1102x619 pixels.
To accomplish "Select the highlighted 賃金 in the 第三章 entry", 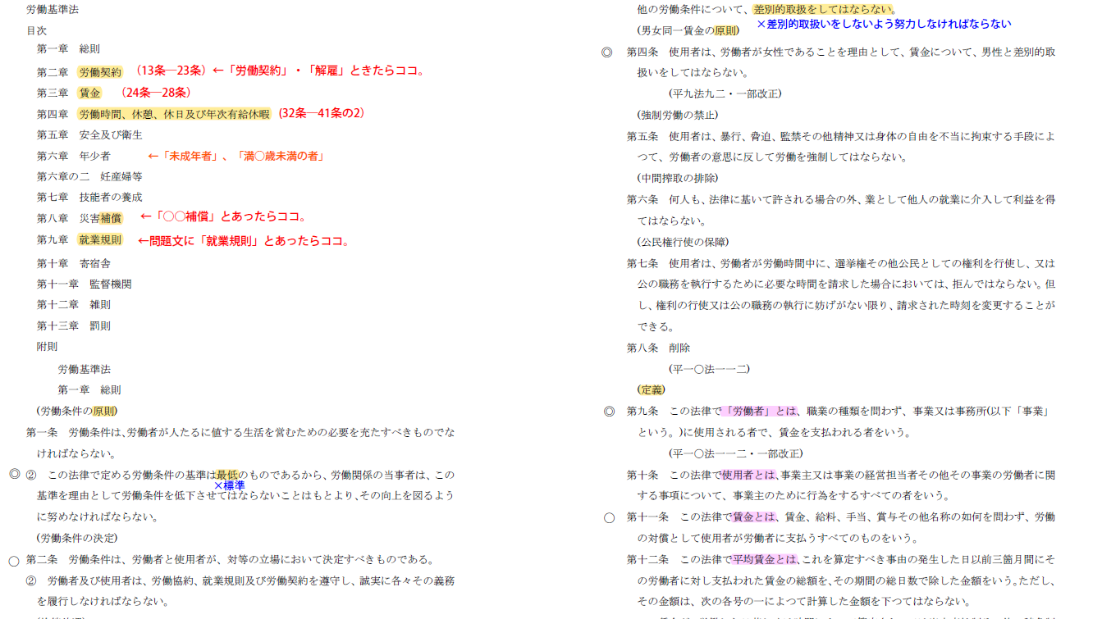I will click(x=90, y=93).
